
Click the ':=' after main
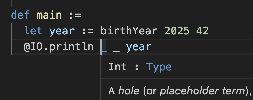point(75,16)
